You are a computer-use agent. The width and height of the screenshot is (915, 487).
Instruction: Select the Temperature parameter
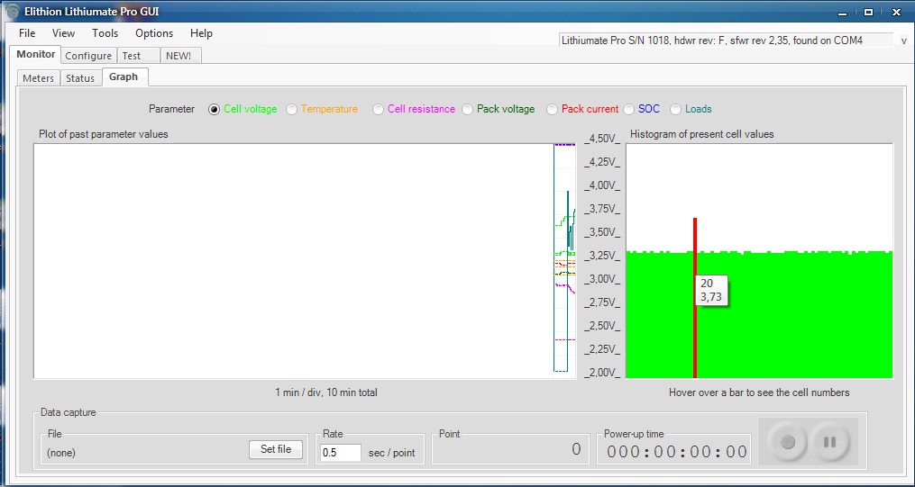pos(322,109)
